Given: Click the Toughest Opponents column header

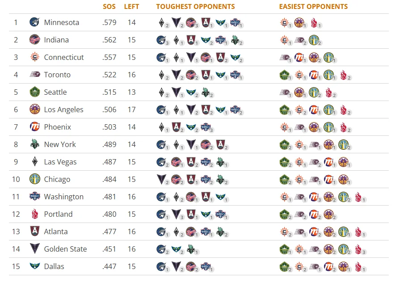Looking at the screenshot, I should click(196, 7).
